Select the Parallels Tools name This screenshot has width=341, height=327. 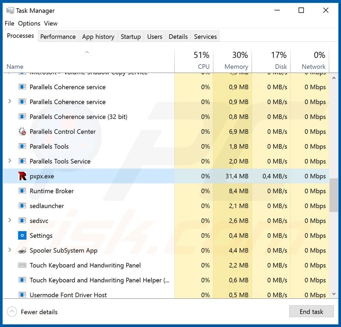coord(49,146)
